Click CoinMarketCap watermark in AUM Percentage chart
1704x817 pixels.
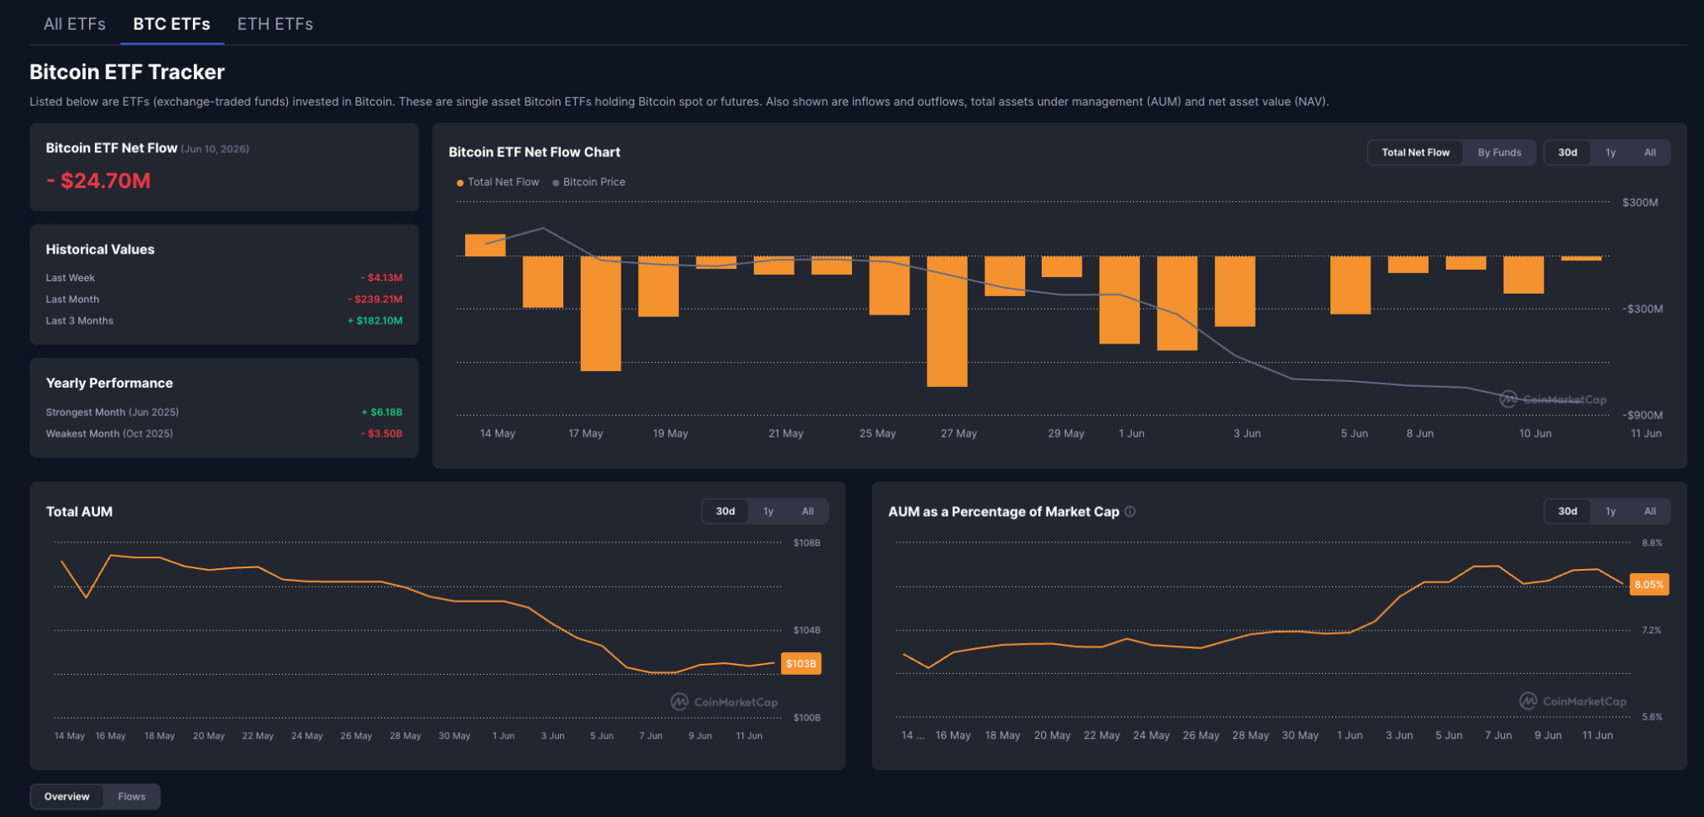[x=1573, y=701]
